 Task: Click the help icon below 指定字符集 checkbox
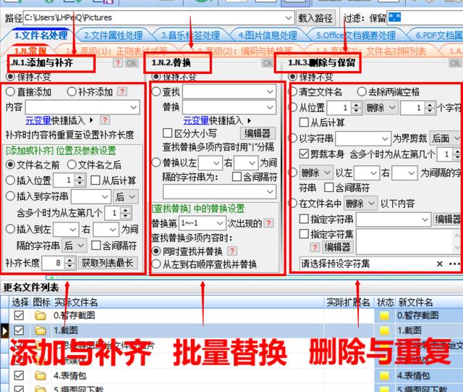tap(315, 247)
